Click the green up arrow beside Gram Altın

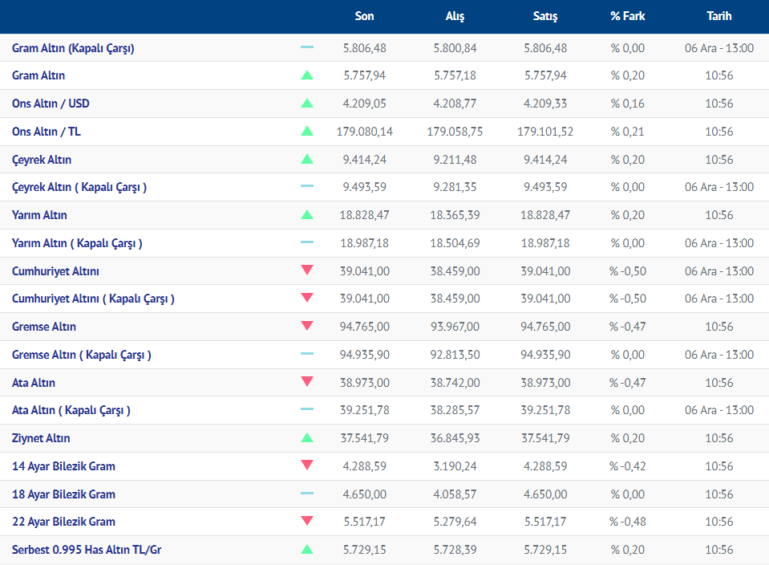pos(307,75)
